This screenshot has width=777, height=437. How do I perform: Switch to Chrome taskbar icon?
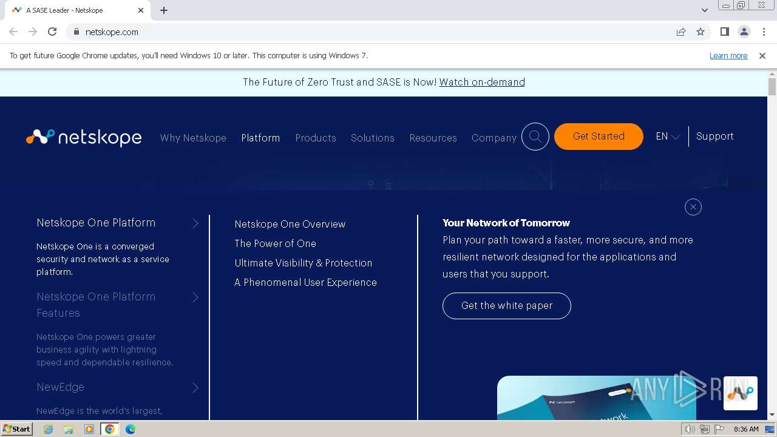pos(110,429)
